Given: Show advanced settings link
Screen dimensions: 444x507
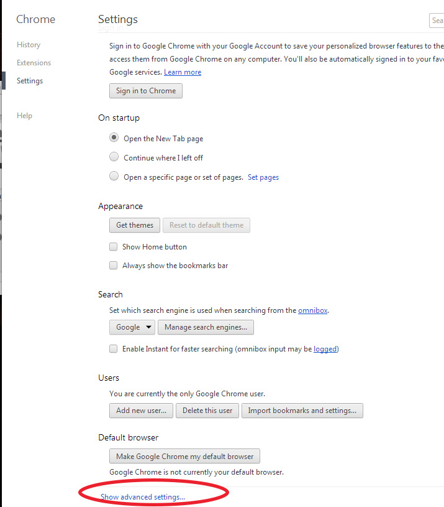Looking at the screenshot, I should point(143,497).
